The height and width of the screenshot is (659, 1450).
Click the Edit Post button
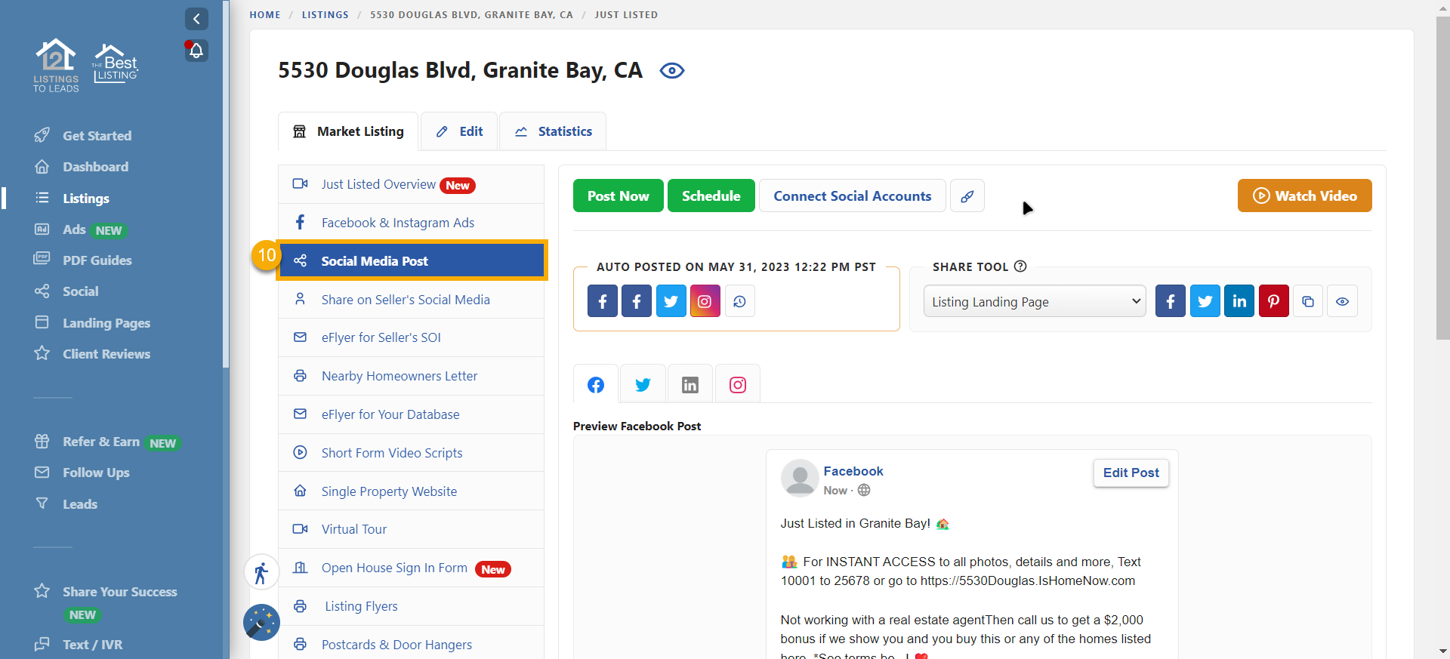[1131, 473]
